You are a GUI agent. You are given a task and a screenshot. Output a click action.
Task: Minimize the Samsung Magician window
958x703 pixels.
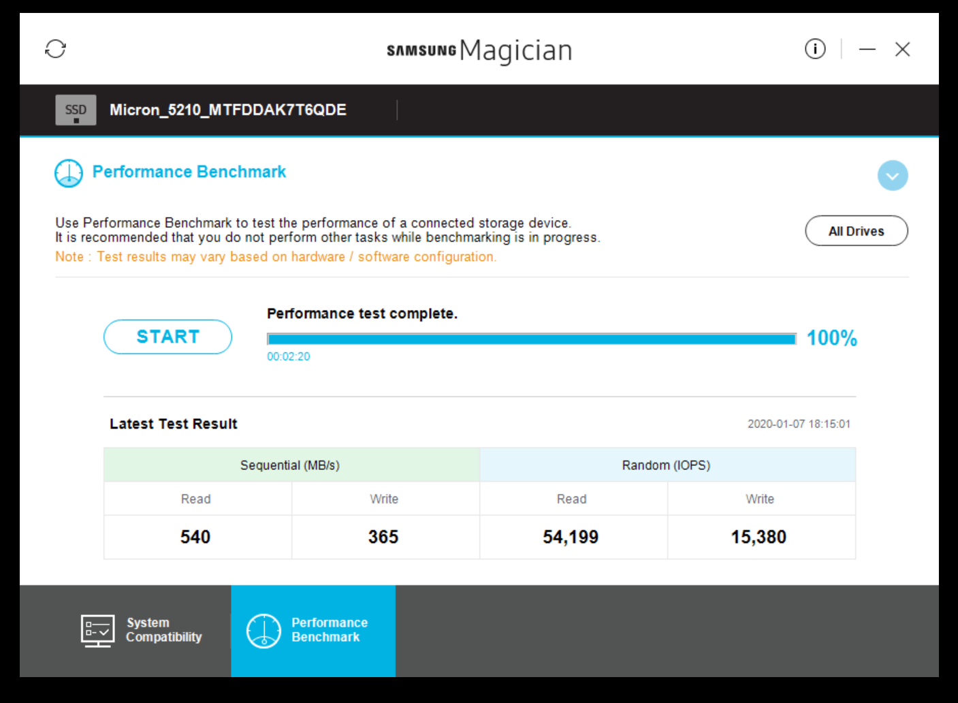pos(867,49)
